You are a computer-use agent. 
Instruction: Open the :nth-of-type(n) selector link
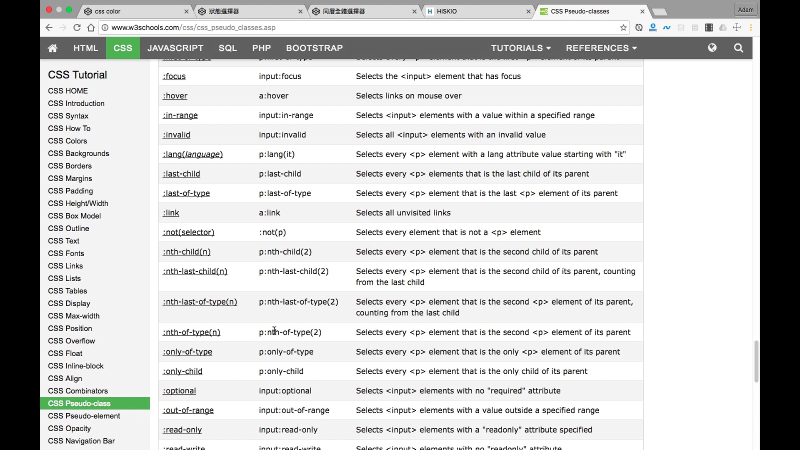[191, 332]
